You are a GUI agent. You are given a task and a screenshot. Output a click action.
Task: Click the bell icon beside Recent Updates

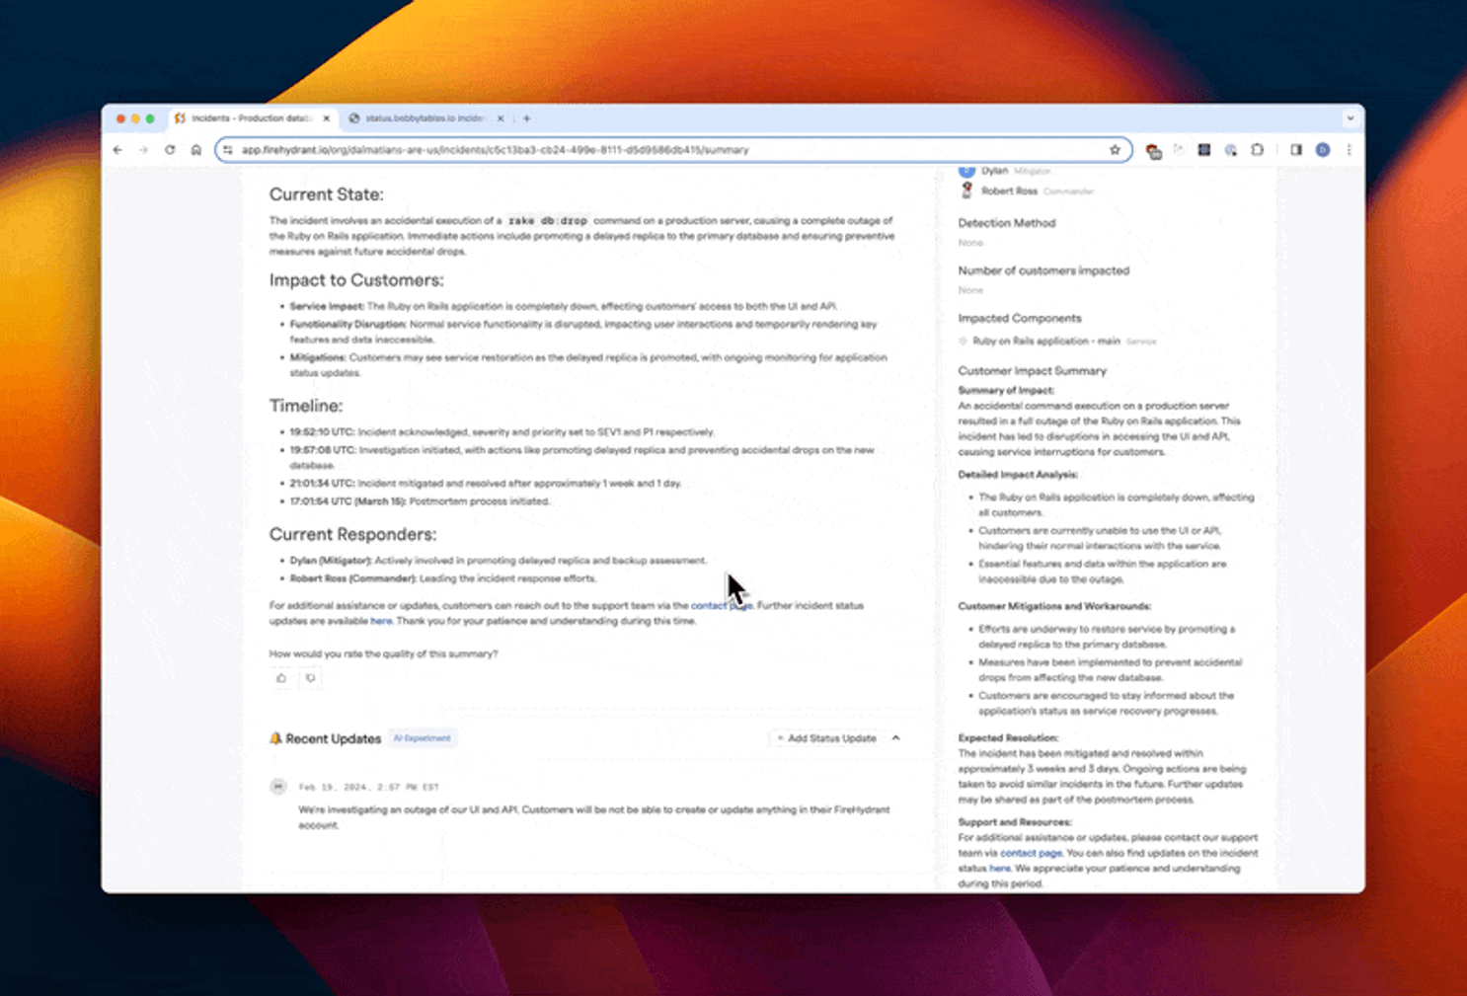pyautogui.click(x=275, y=738)
